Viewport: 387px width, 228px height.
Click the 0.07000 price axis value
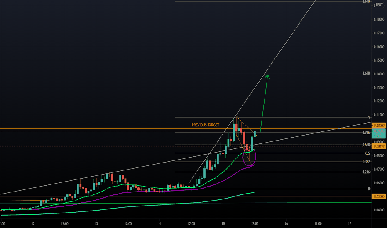(x=379, y=169)
